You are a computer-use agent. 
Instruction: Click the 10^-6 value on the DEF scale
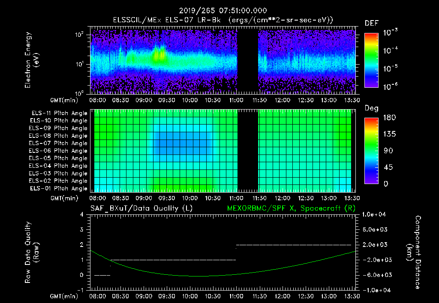(x=390, y=86)
